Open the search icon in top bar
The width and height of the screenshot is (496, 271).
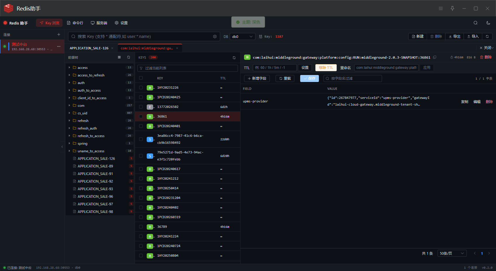(x=476, y=23)
